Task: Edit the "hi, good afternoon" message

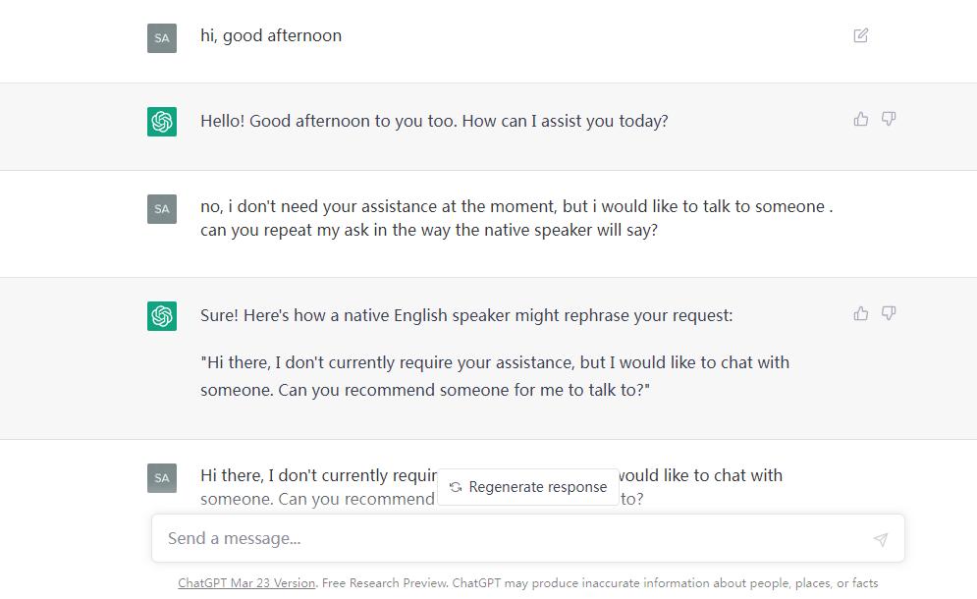Action: point(861,35)
